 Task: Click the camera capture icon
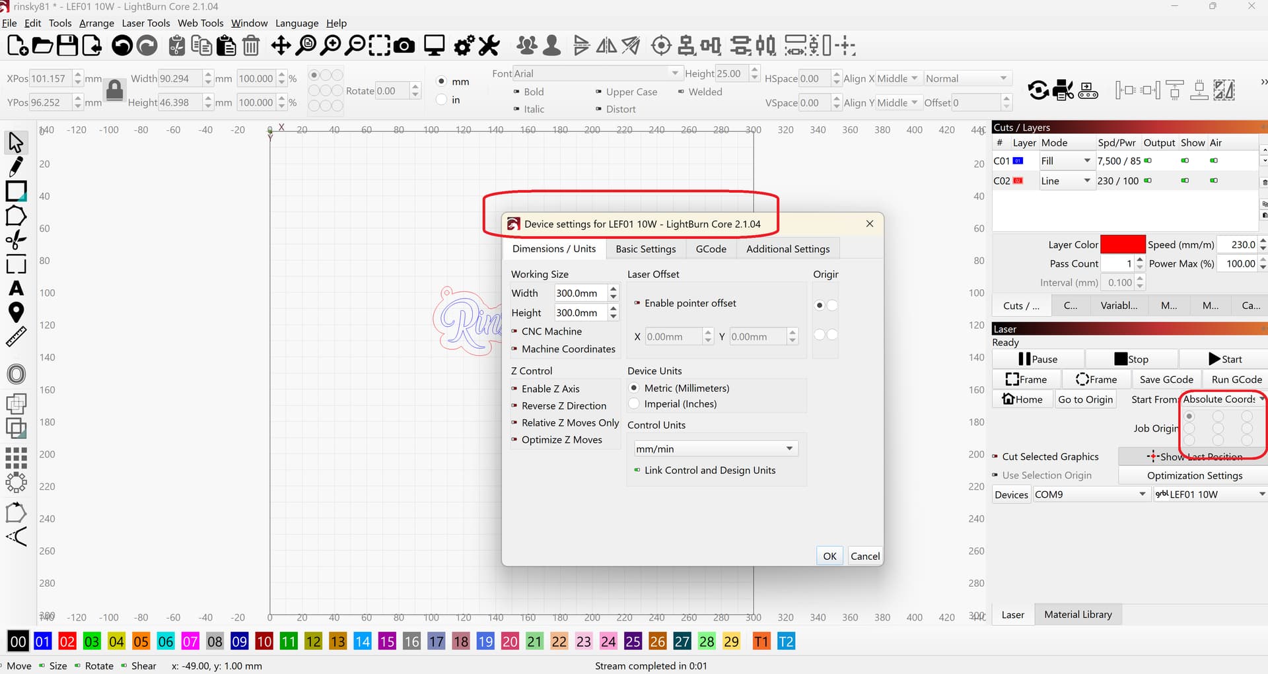(404, 46)
